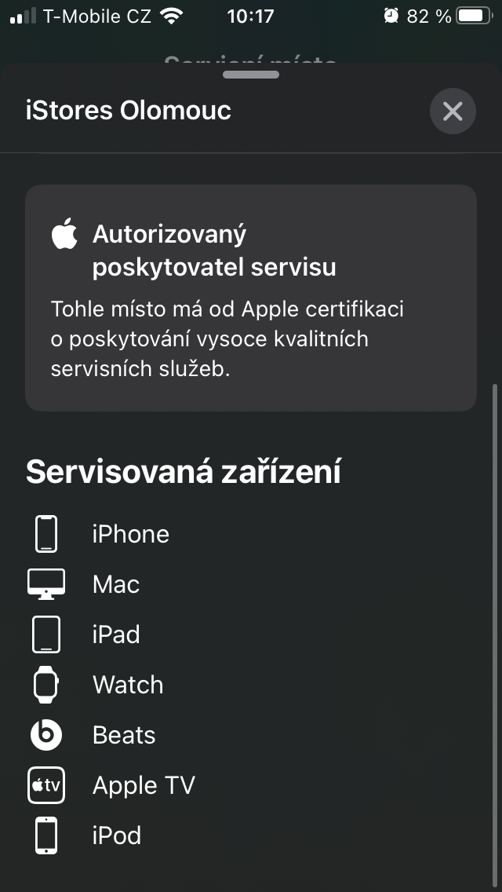The image size is (502, 892).
Task: Tap the sheet grabber handle
Action: click(251, 75)
